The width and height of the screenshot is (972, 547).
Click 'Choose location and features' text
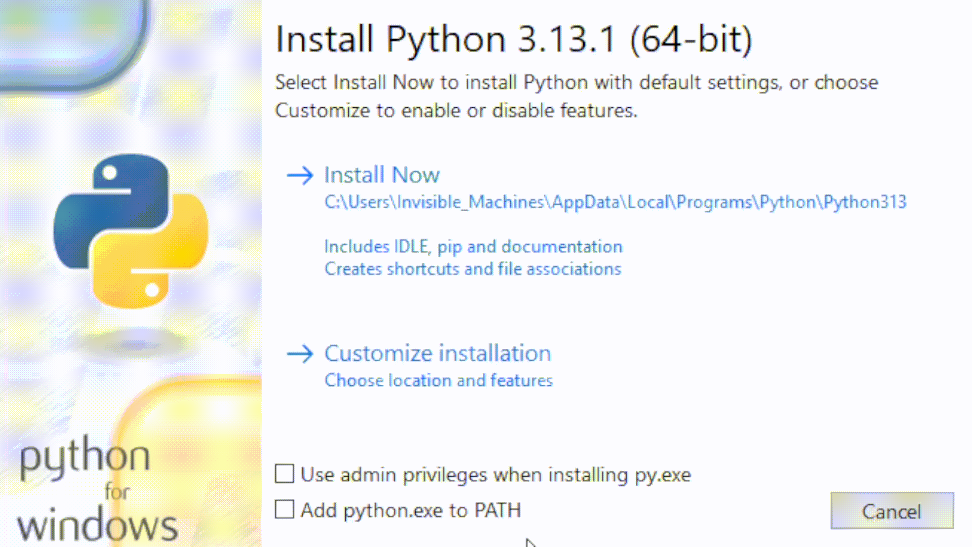tap(438, 380)
